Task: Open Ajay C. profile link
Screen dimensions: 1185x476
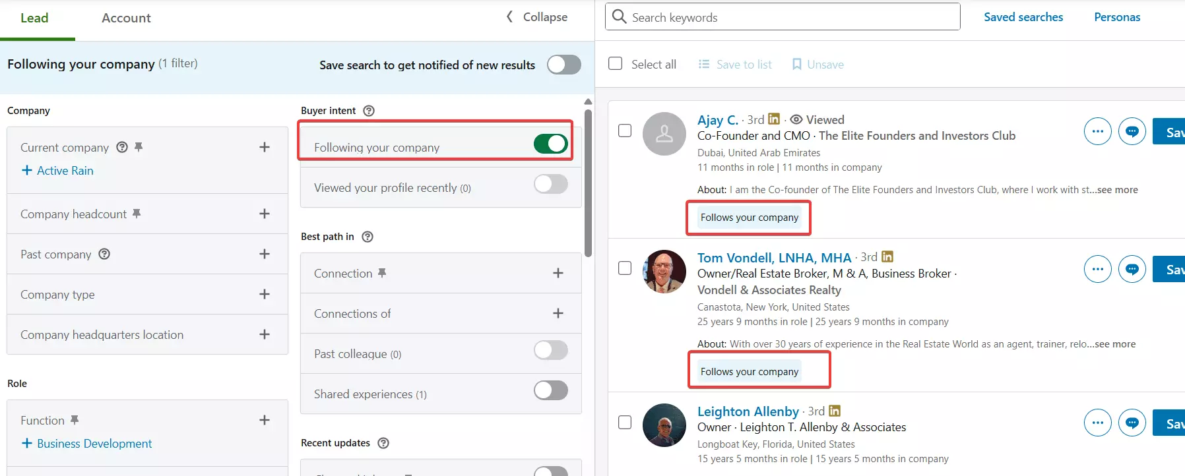Action: pos(718,120)
